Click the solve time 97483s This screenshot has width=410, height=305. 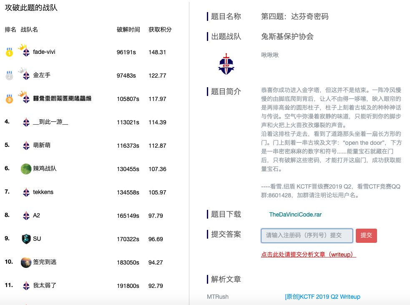point(126,76)
